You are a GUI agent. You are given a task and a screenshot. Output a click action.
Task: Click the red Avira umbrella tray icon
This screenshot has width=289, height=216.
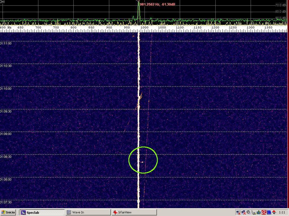pos(264,212)
